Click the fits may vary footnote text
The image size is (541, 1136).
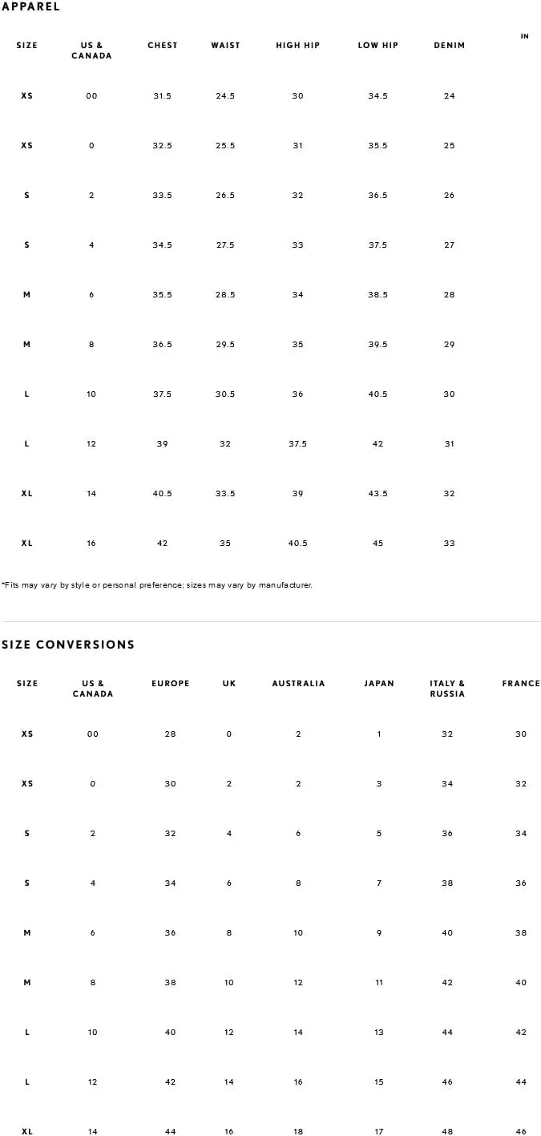(156, 585)
